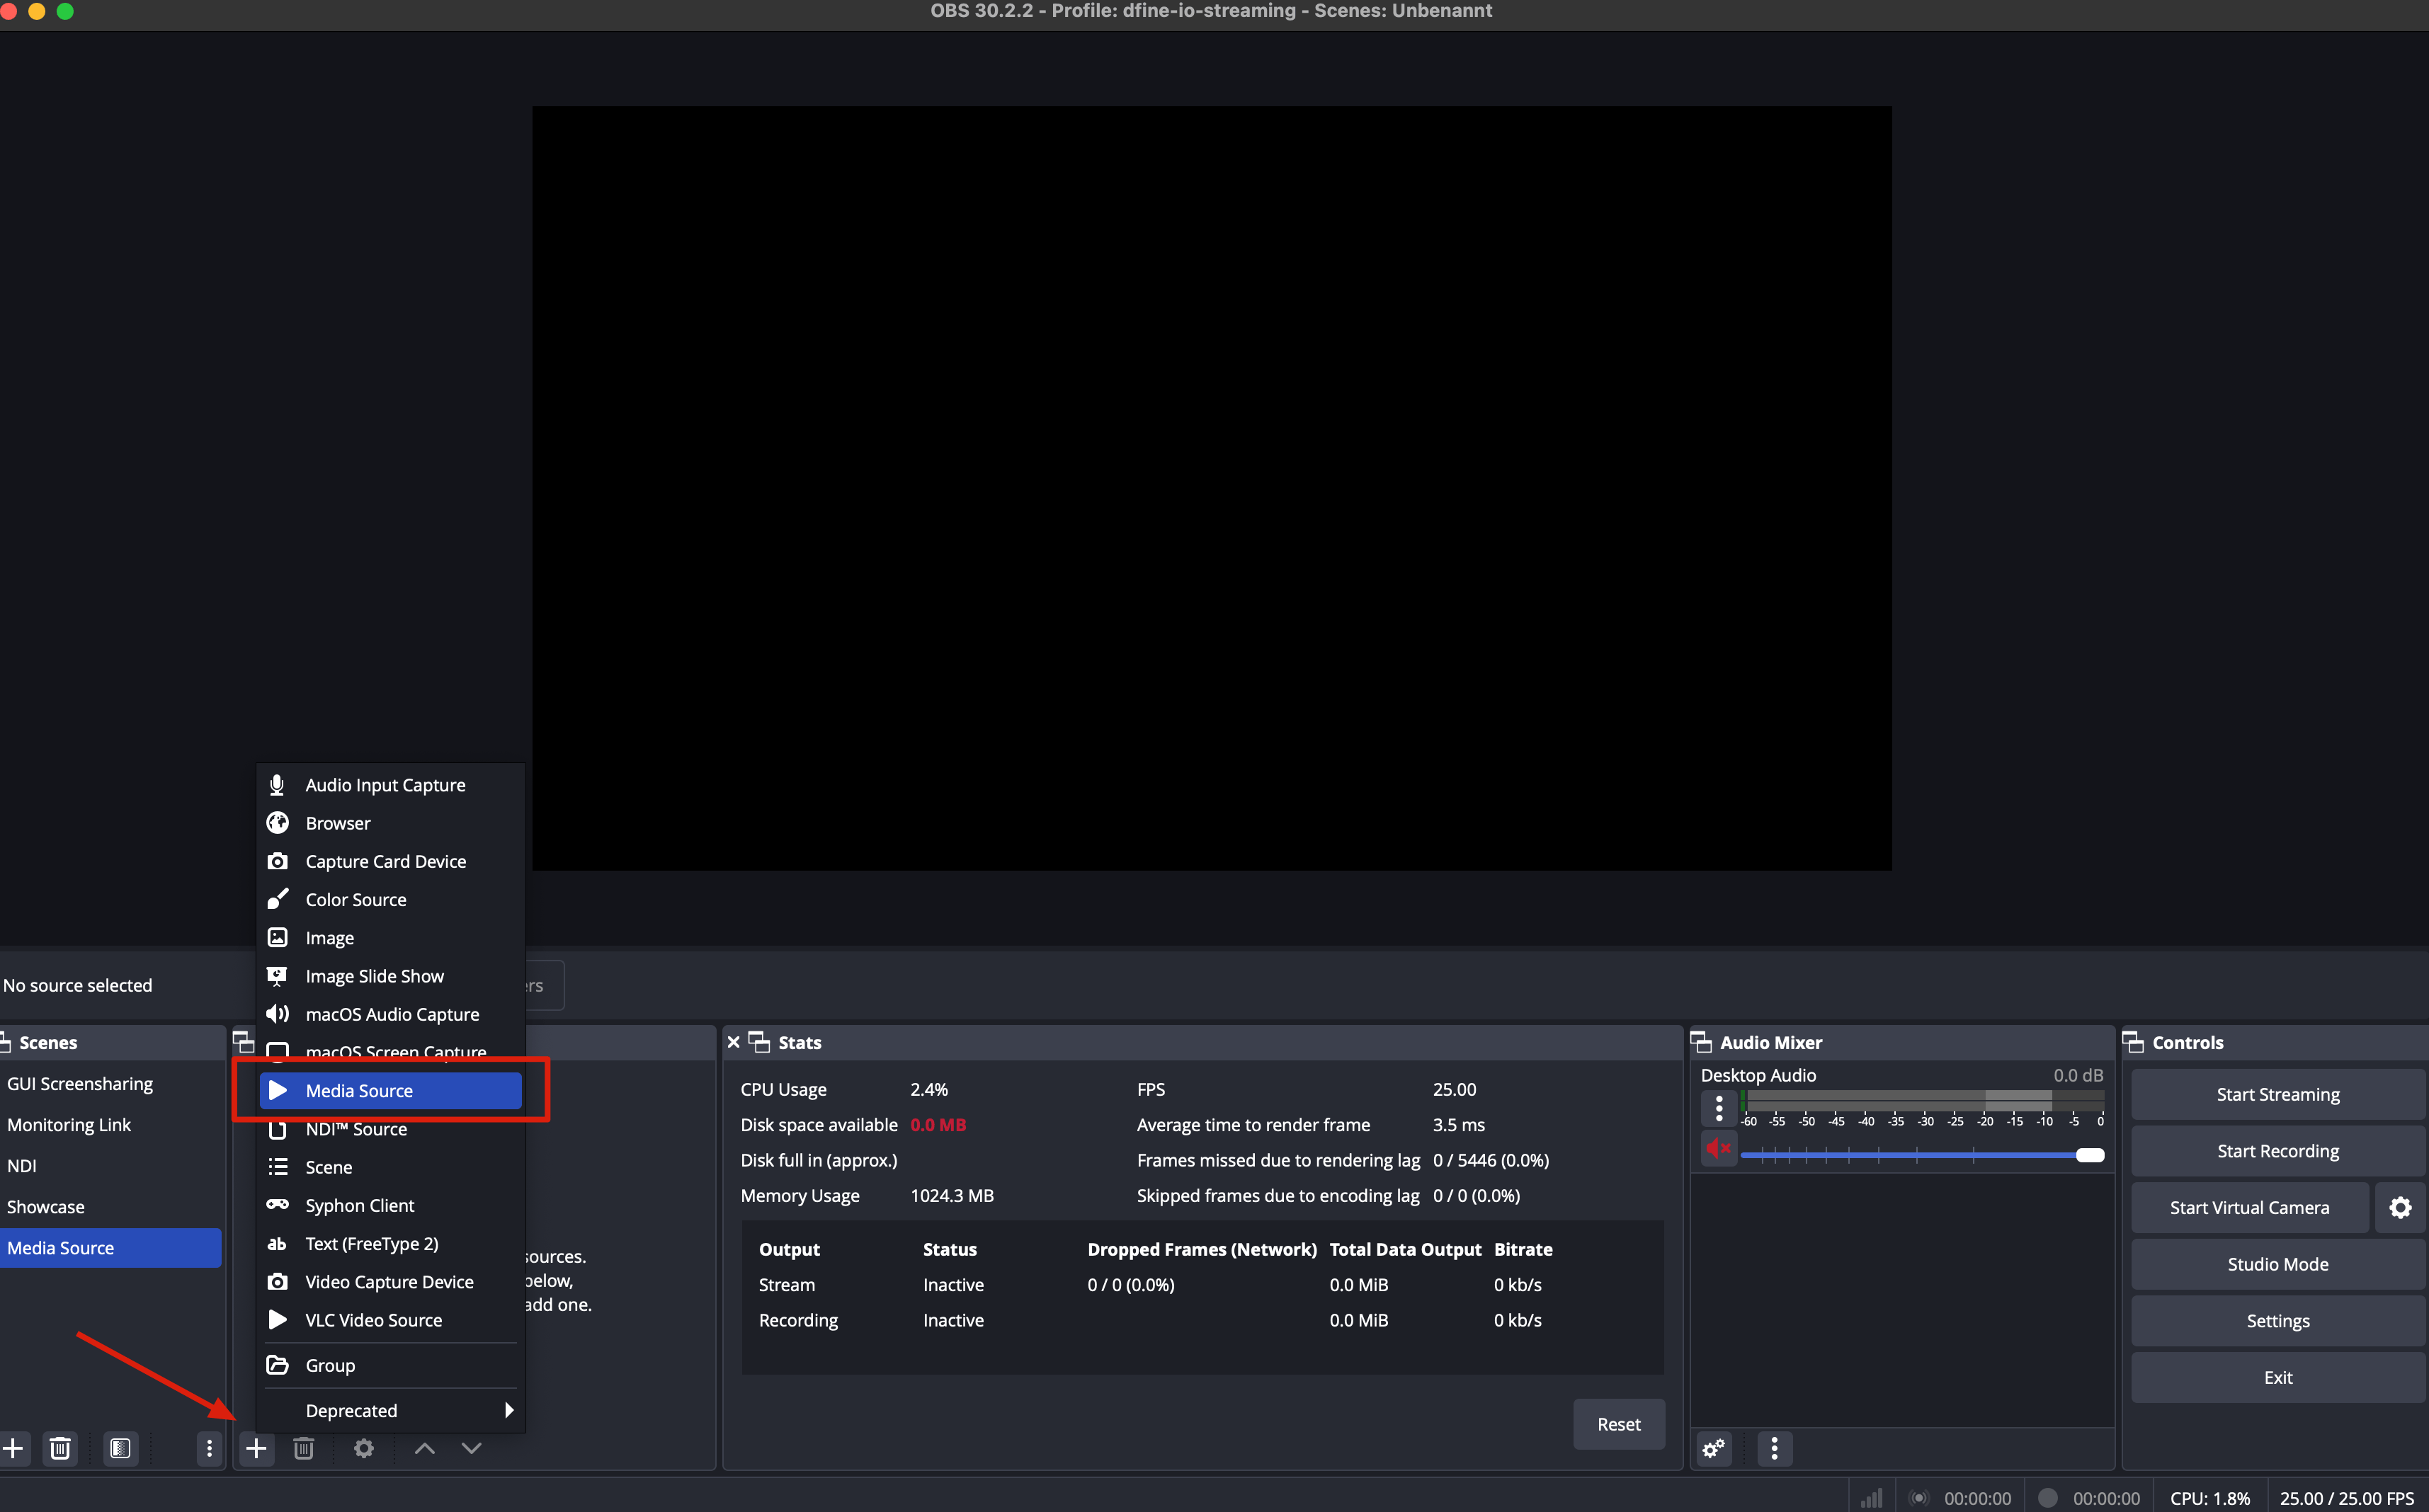The width and height of the screenshot is (2429, 1512).
Task: Adjust Desktop Audio volume slider
Action: coord(1922,1155)
